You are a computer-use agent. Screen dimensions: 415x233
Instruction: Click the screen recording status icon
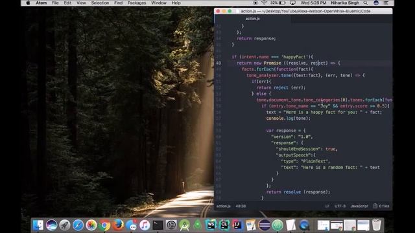click(x=255, y=3)
